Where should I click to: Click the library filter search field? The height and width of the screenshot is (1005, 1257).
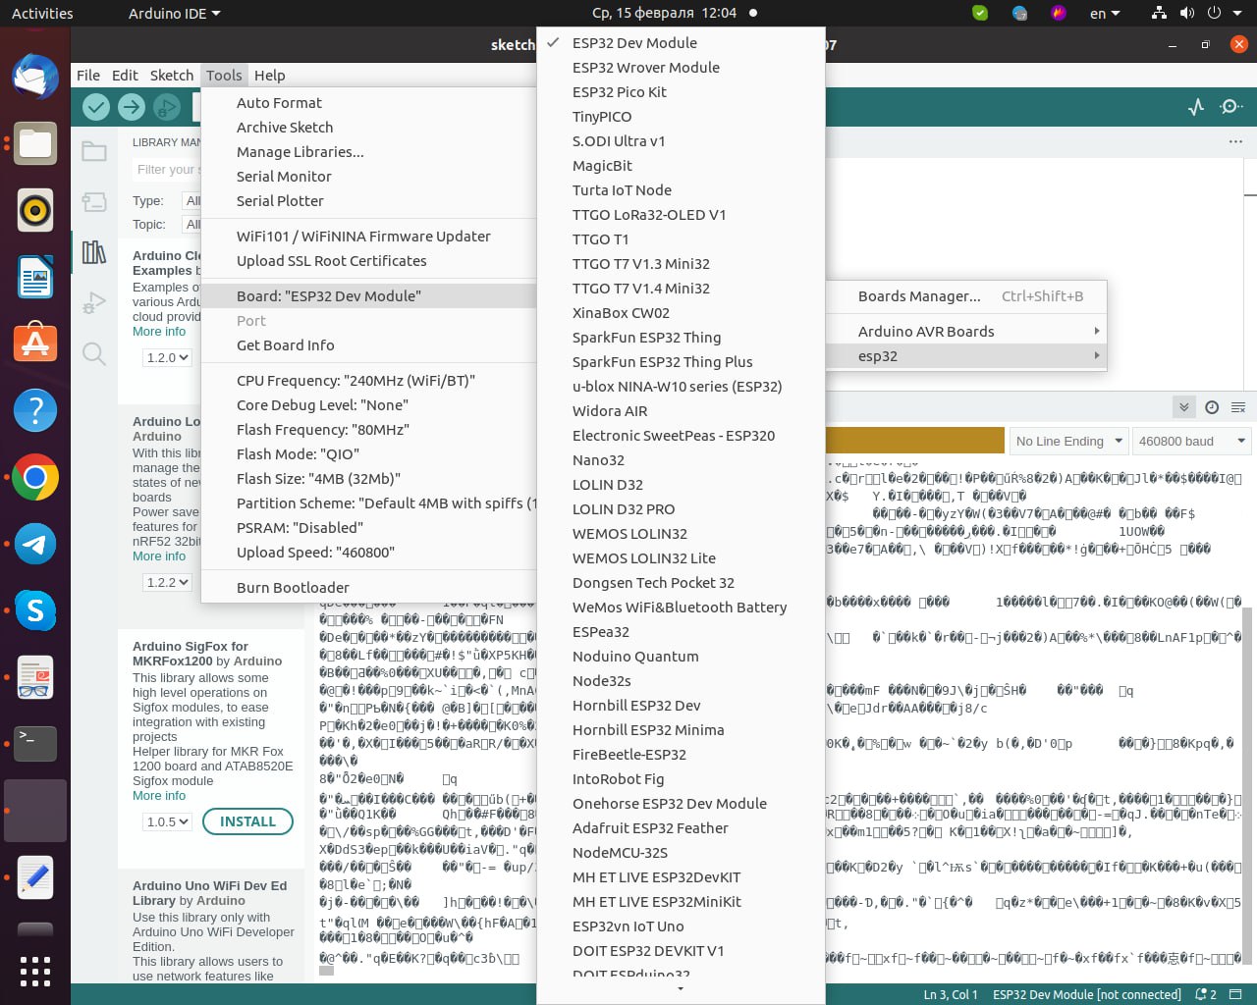pyautogui.click(x=167, y=170)
